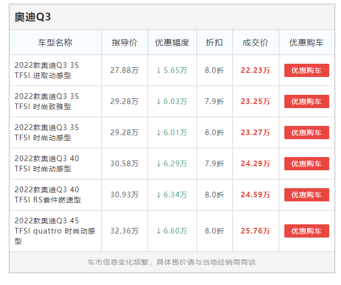This screenshot has width=341, height=285.
Task: Click transaction price 24.29万
Action: point(255,164)
